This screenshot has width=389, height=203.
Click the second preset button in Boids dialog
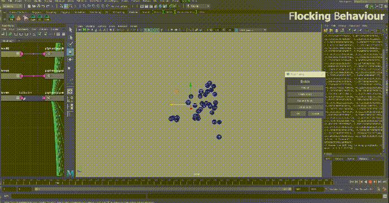tap(305, 94)
